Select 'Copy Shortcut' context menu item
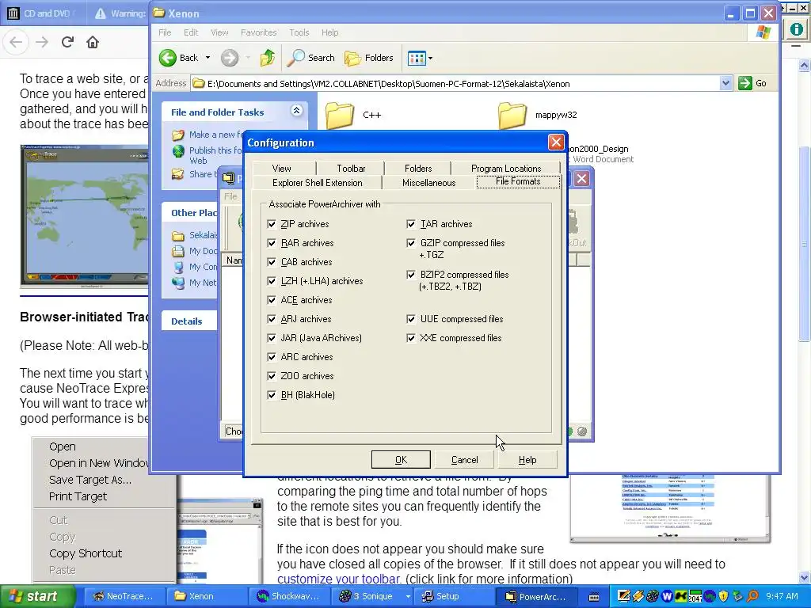This screenshot has height=608, width=811. click(86, 553)
